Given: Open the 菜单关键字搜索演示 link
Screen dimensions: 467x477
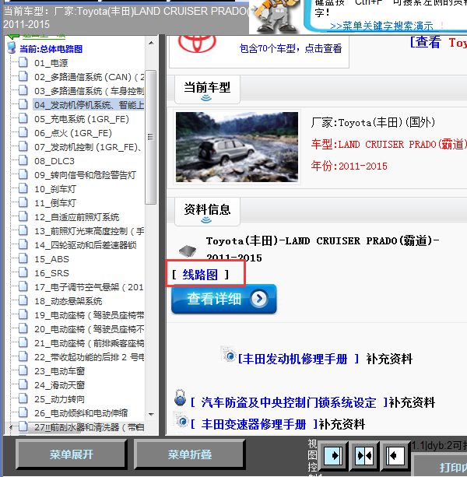Looking at the screenshot, I should click(381, 26).
